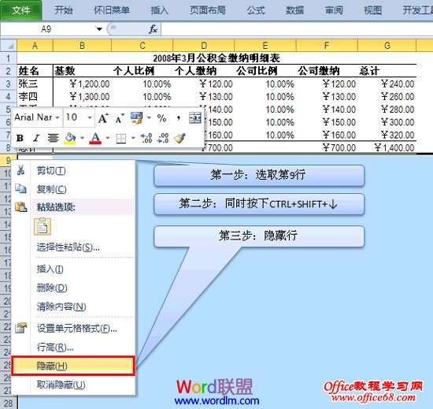Viewport: 433px width, 409px height.
Task: Click the Shrink Font icon
Action: (x=120, y=118)
